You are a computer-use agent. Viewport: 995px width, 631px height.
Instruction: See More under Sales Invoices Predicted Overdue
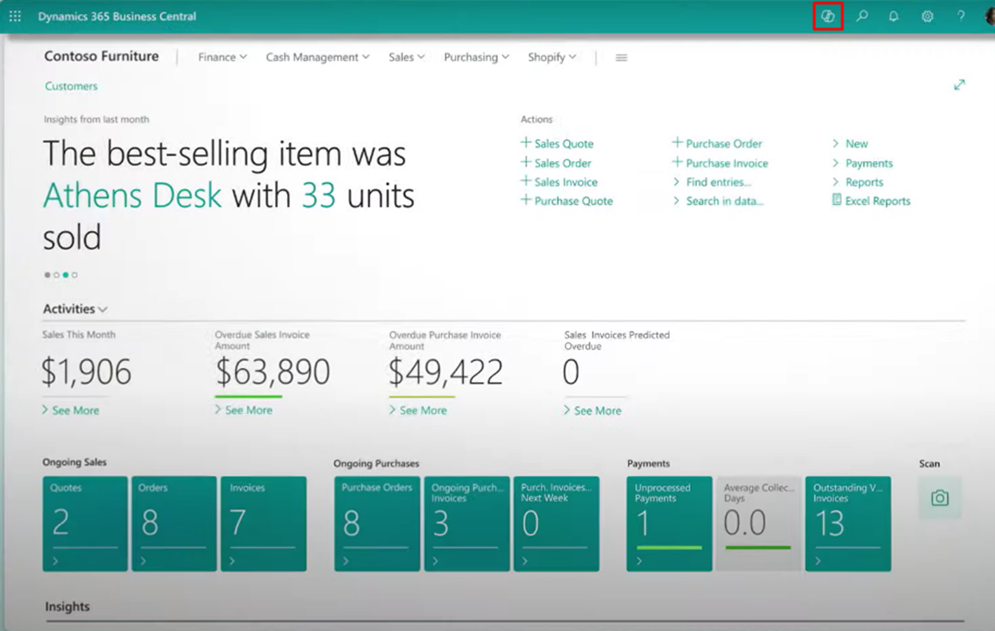(592, 411)
